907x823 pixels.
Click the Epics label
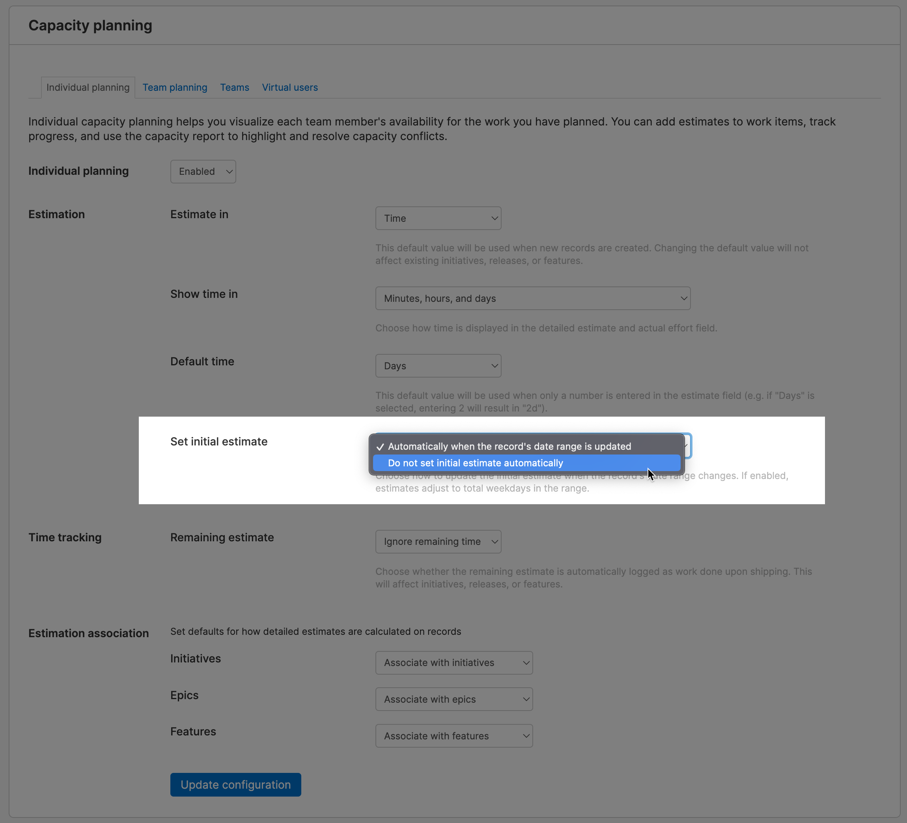point(184,695)
